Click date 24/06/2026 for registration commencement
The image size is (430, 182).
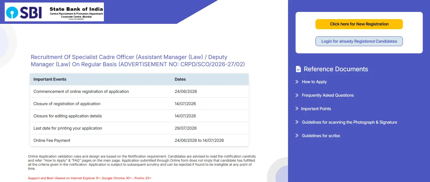coord(186,92)
